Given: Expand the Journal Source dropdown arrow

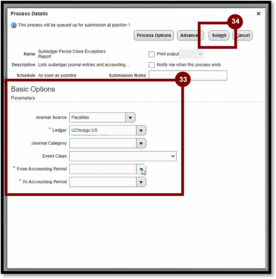Looking at the screenshot, I should click(131, 117).
